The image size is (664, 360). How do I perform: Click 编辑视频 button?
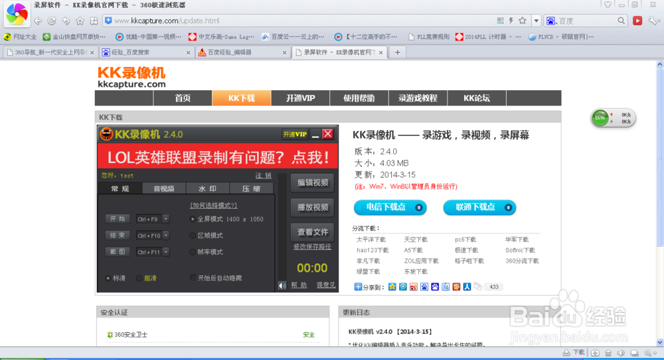(x=313, y=183)
